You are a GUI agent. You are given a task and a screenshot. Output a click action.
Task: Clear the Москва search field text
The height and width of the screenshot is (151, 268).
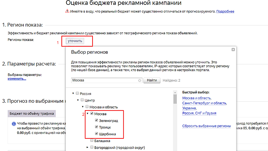(140, 80)
